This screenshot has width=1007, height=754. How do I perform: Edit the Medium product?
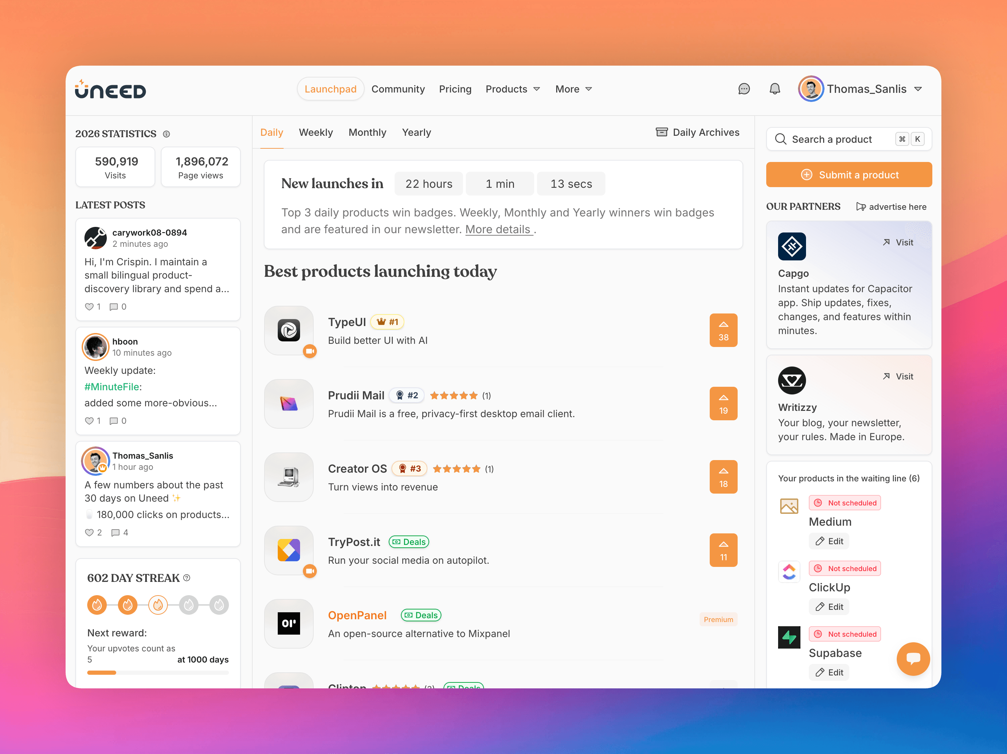pyautogui.click(x=829, y=541)
